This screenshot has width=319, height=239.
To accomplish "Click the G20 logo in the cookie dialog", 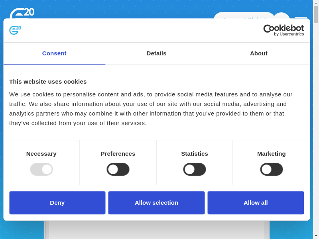I will click(15, 30).
